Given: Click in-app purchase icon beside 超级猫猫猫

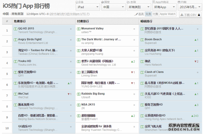Looking at the screenshot, I should [x=79, y=116].
